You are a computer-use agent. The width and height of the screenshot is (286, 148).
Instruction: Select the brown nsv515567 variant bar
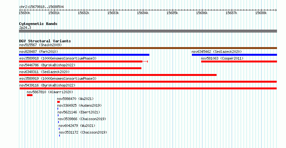(148, 48)
